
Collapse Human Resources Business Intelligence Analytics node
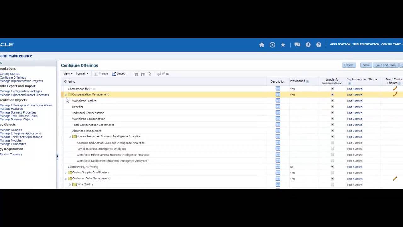pos(70,137)
